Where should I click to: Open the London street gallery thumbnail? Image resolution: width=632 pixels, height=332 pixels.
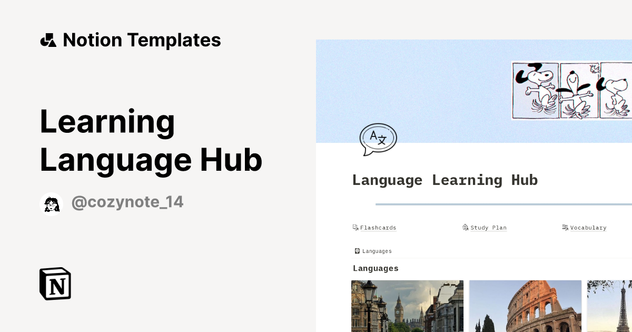(x=407, y=306)
